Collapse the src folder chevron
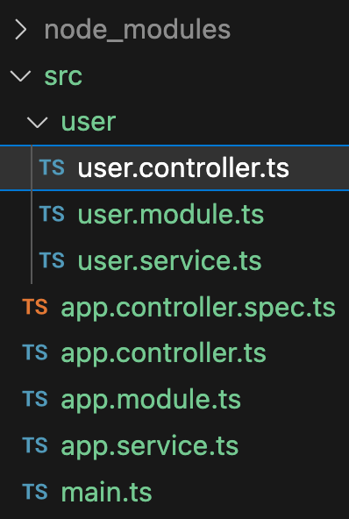Screen dimensions: 349x519 click(x=20, y=75)
